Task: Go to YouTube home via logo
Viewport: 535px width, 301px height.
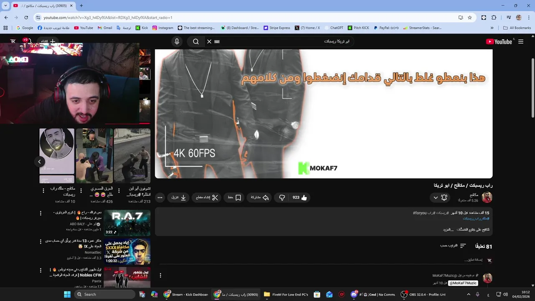Action: click(x=499, y=41)
